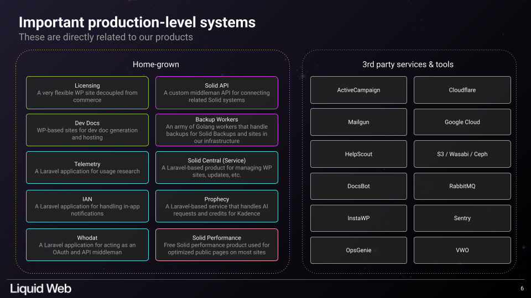Select the DocsBot box
The height and width of the screenshot is (298, 531).
point(358,186)
